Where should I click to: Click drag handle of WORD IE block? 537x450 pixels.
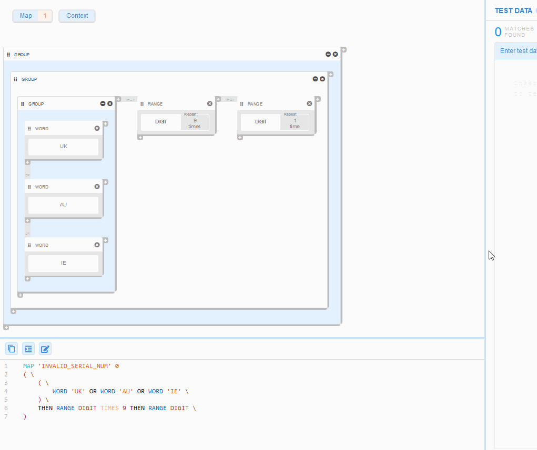pyautogui.click(x=29, y=245)
